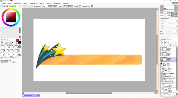Open the Canvas menu
Viewport: 178px width, 98px height.
[x=18, y=3]
